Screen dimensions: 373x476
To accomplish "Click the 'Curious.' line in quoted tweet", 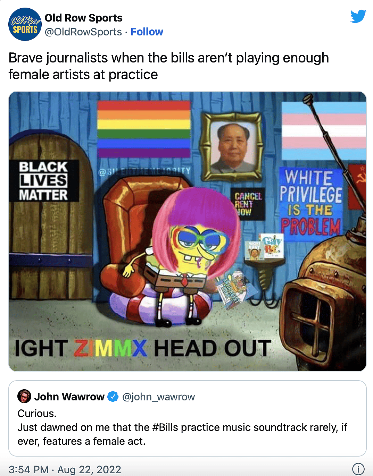I will pos(37,414).
